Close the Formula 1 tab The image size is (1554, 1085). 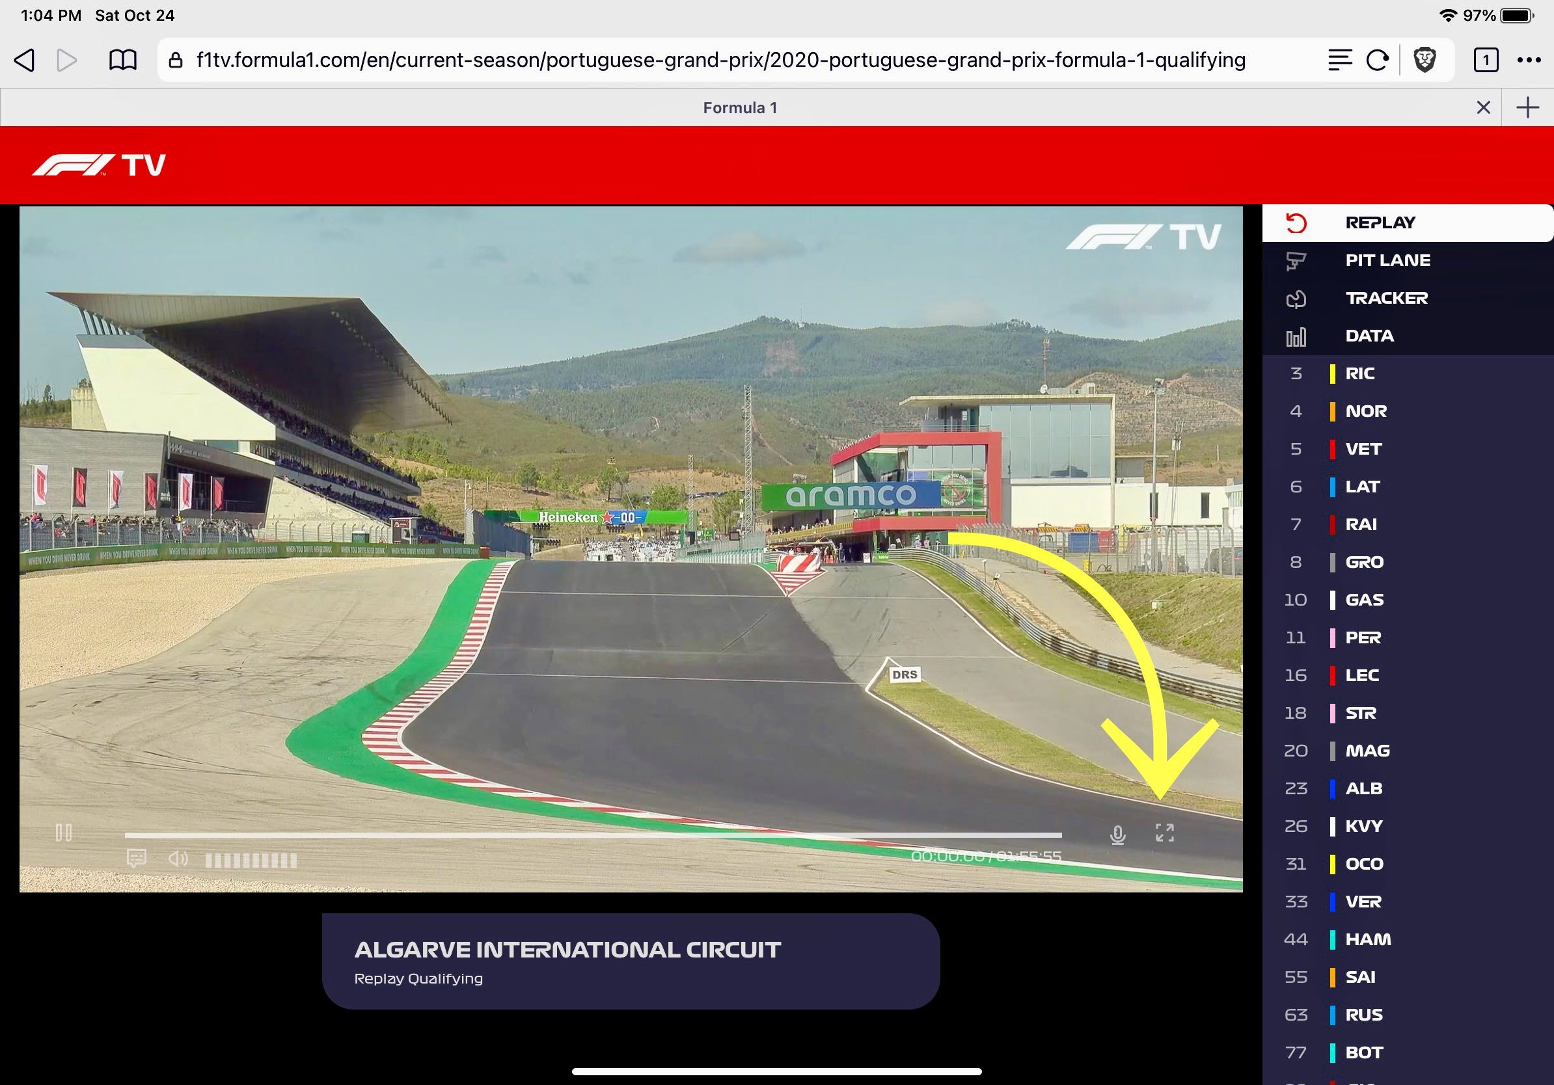tap(1483, 107)
